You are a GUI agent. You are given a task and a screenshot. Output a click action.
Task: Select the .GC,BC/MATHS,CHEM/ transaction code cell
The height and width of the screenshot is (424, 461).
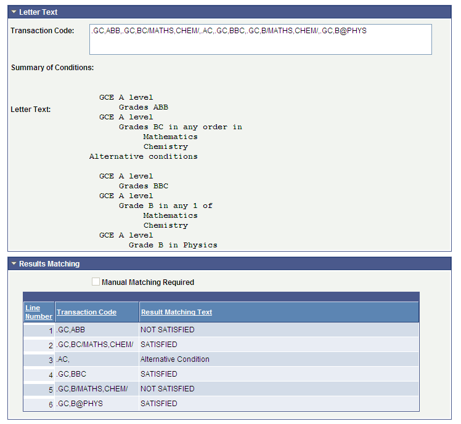coord(97,345)
